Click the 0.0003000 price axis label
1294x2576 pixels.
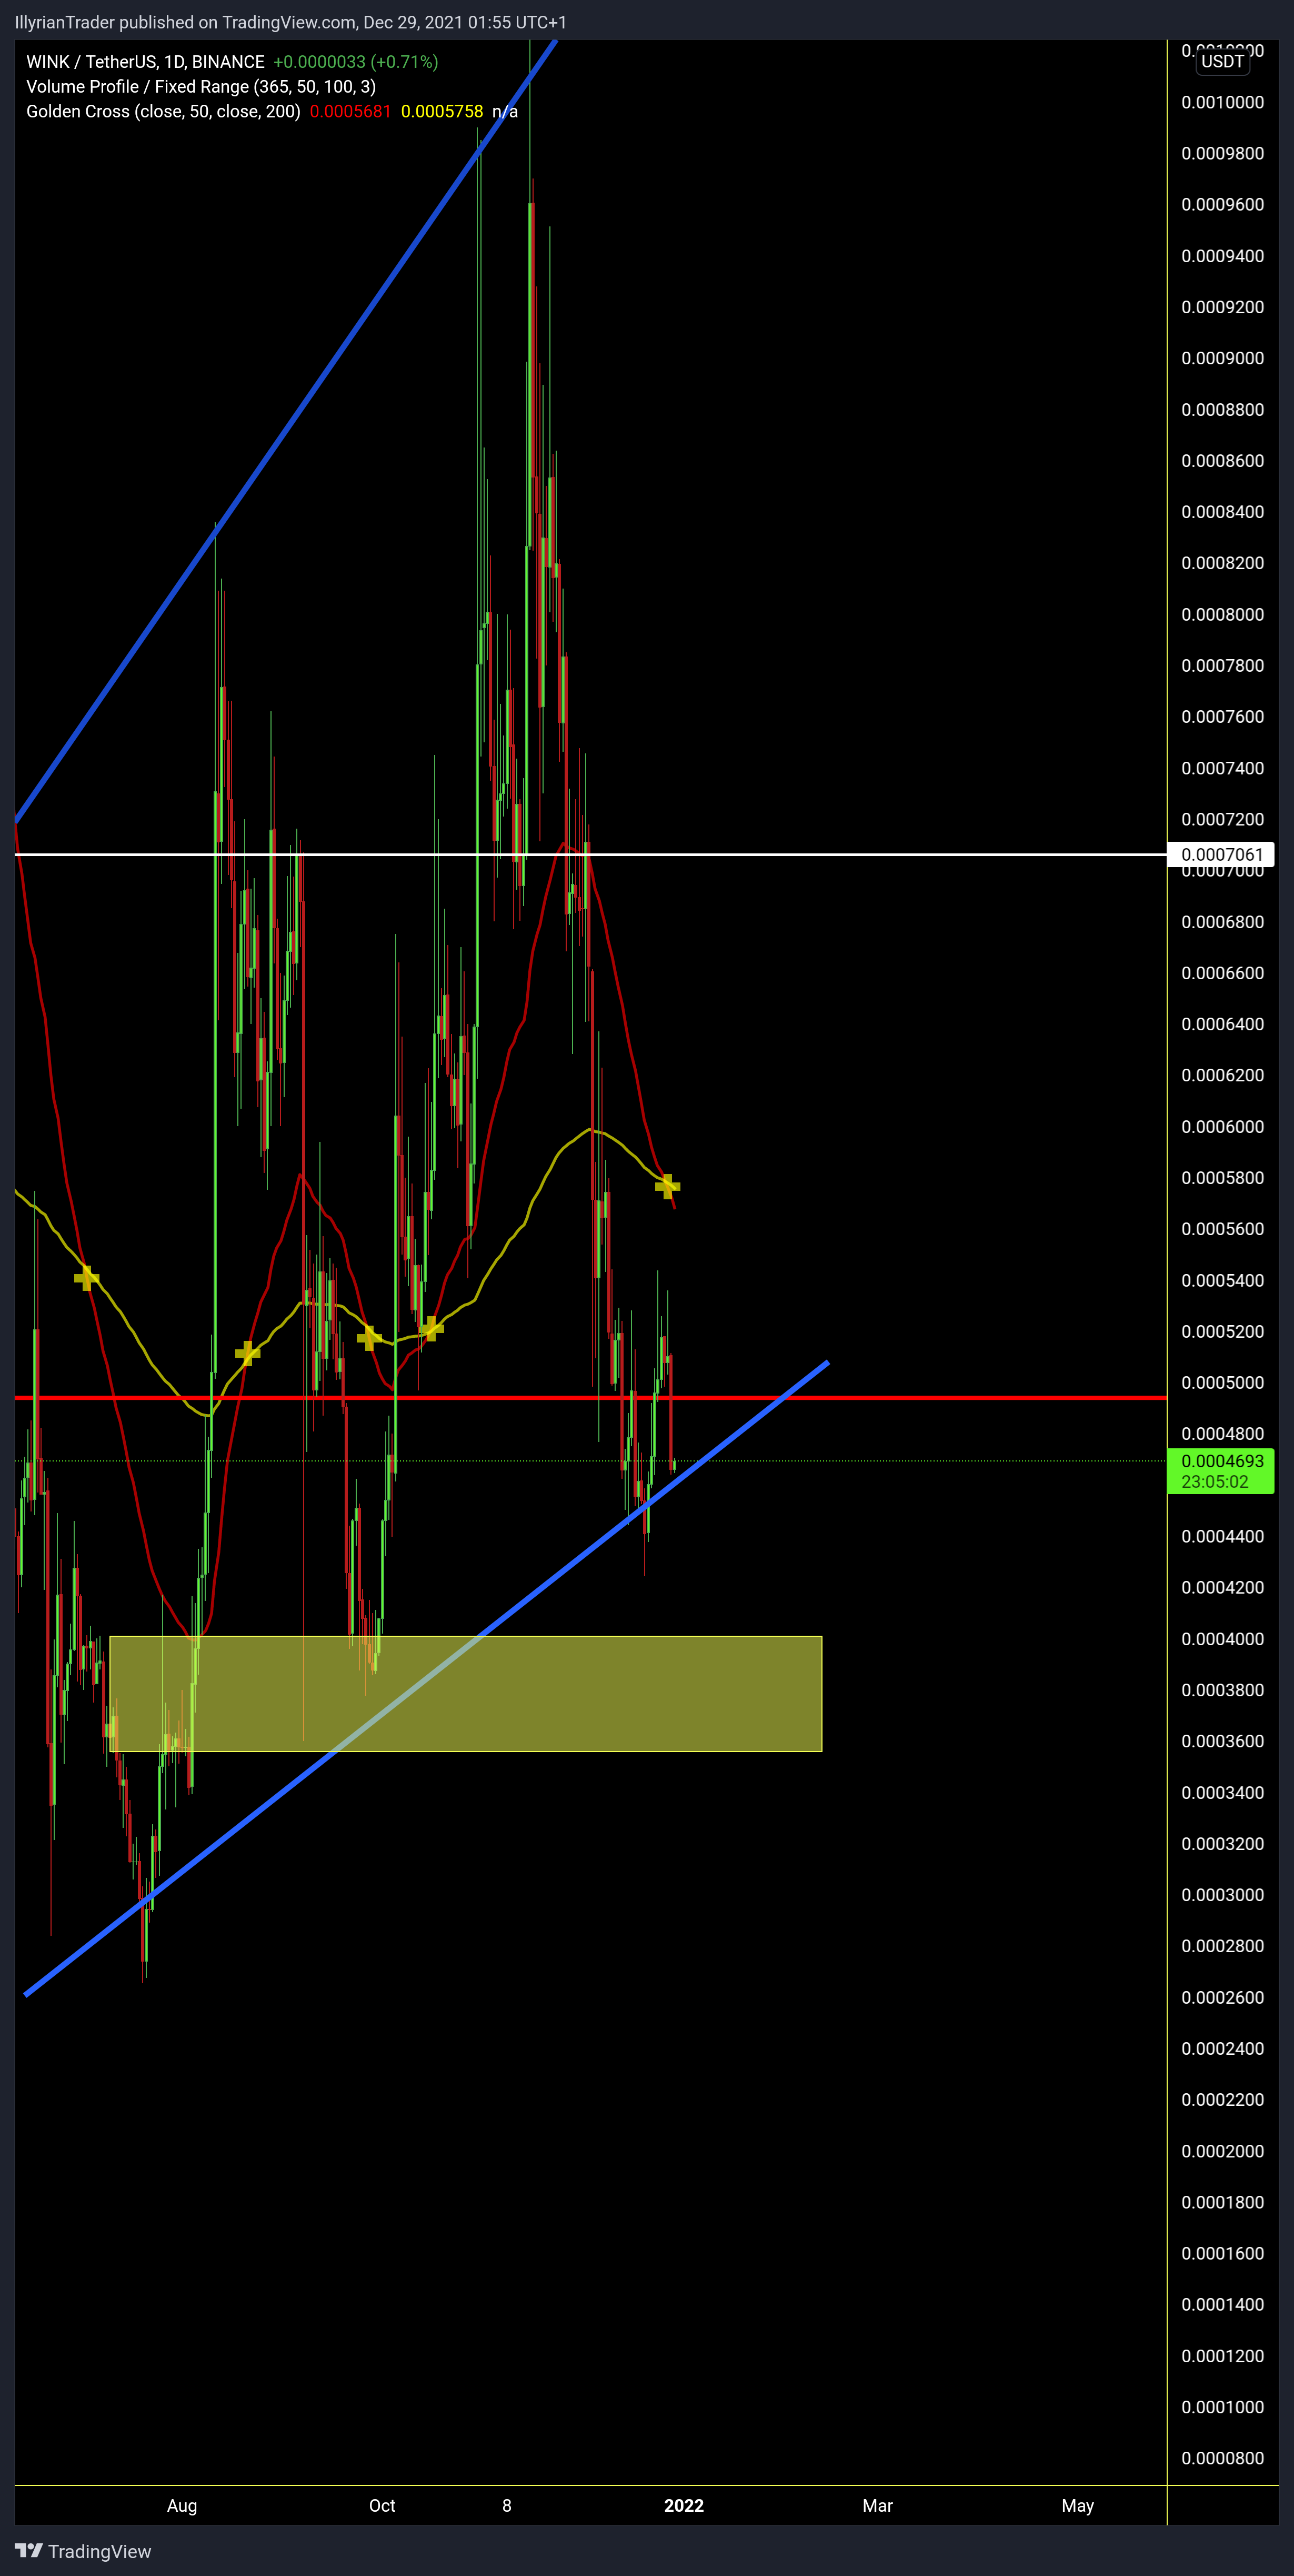[x=1222, y=1895]
